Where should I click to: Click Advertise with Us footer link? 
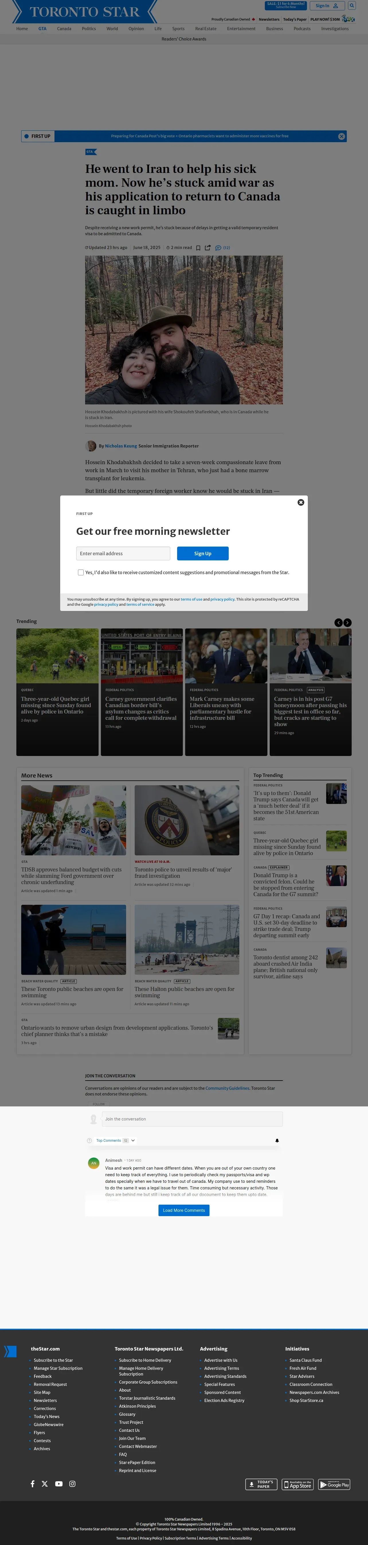point(221,1360)
